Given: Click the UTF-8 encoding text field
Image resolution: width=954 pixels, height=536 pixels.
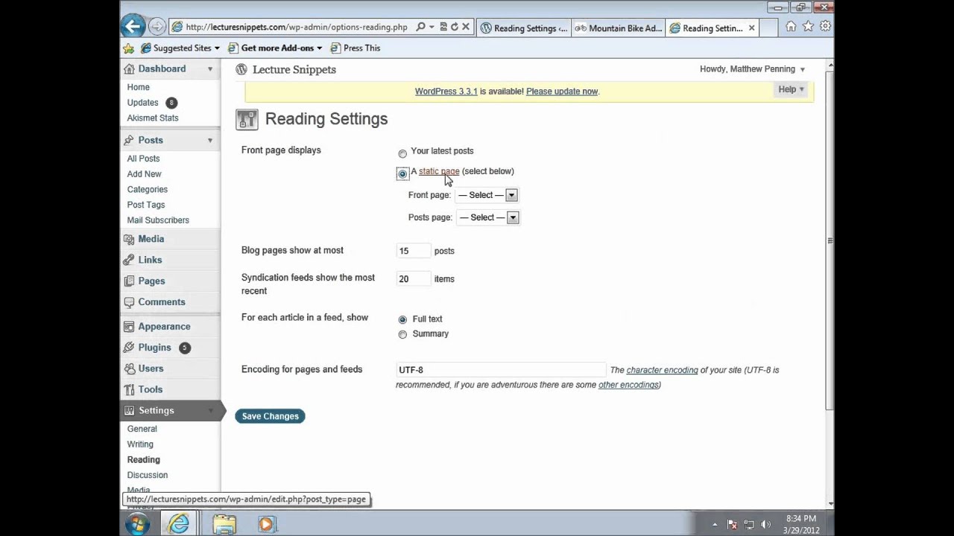Looking at the screenshot, I should (x=501, y=370).
